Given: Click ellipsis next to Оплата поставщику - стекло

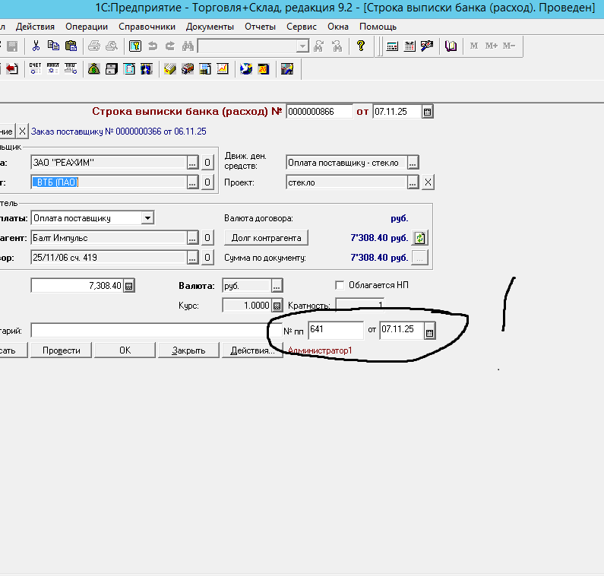Looking at the screenshot, I should [x=413, y=163].
